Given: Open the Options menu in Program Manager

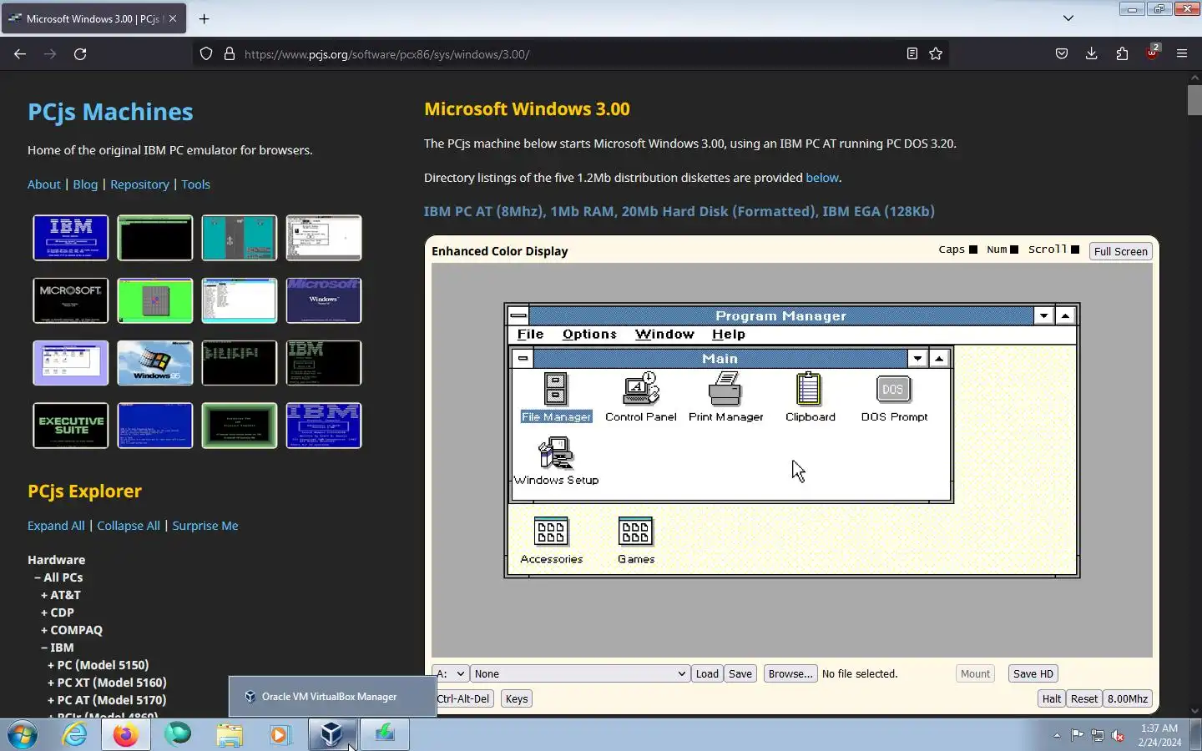Looking at the screenshot, I should [589, 334].
